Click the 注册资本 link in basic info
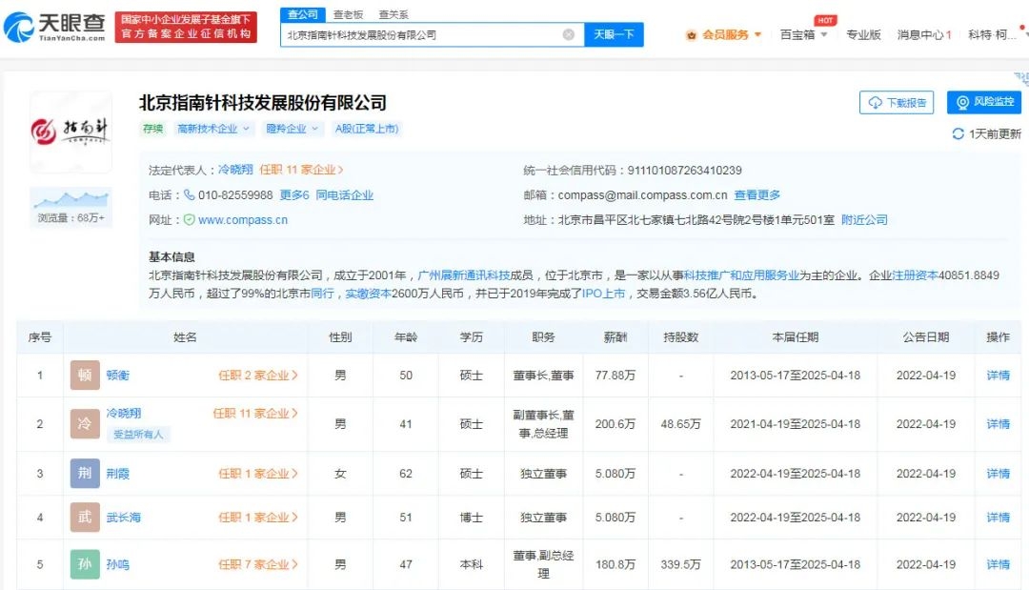 pyautogui.click(x=915, y=275)
